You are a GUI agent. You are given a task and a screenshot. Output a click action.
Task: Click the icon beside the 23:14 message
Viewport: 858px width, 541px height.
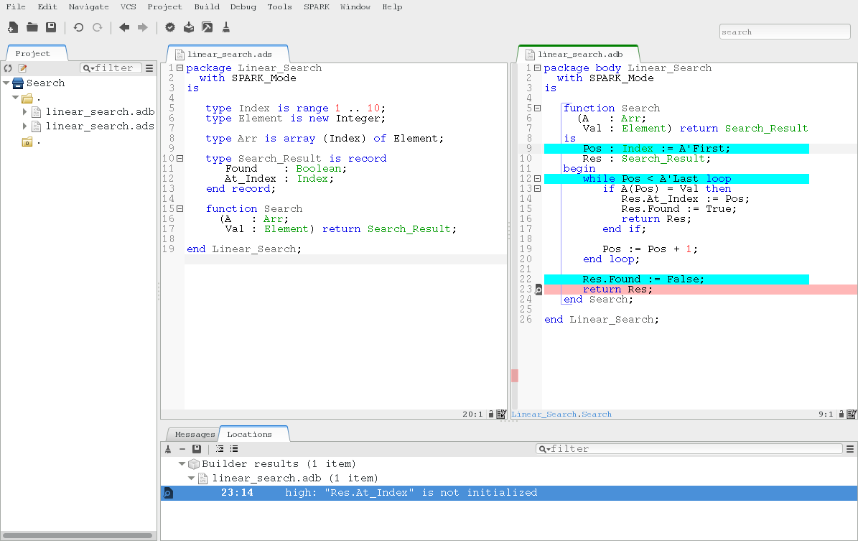pos(168,493)
